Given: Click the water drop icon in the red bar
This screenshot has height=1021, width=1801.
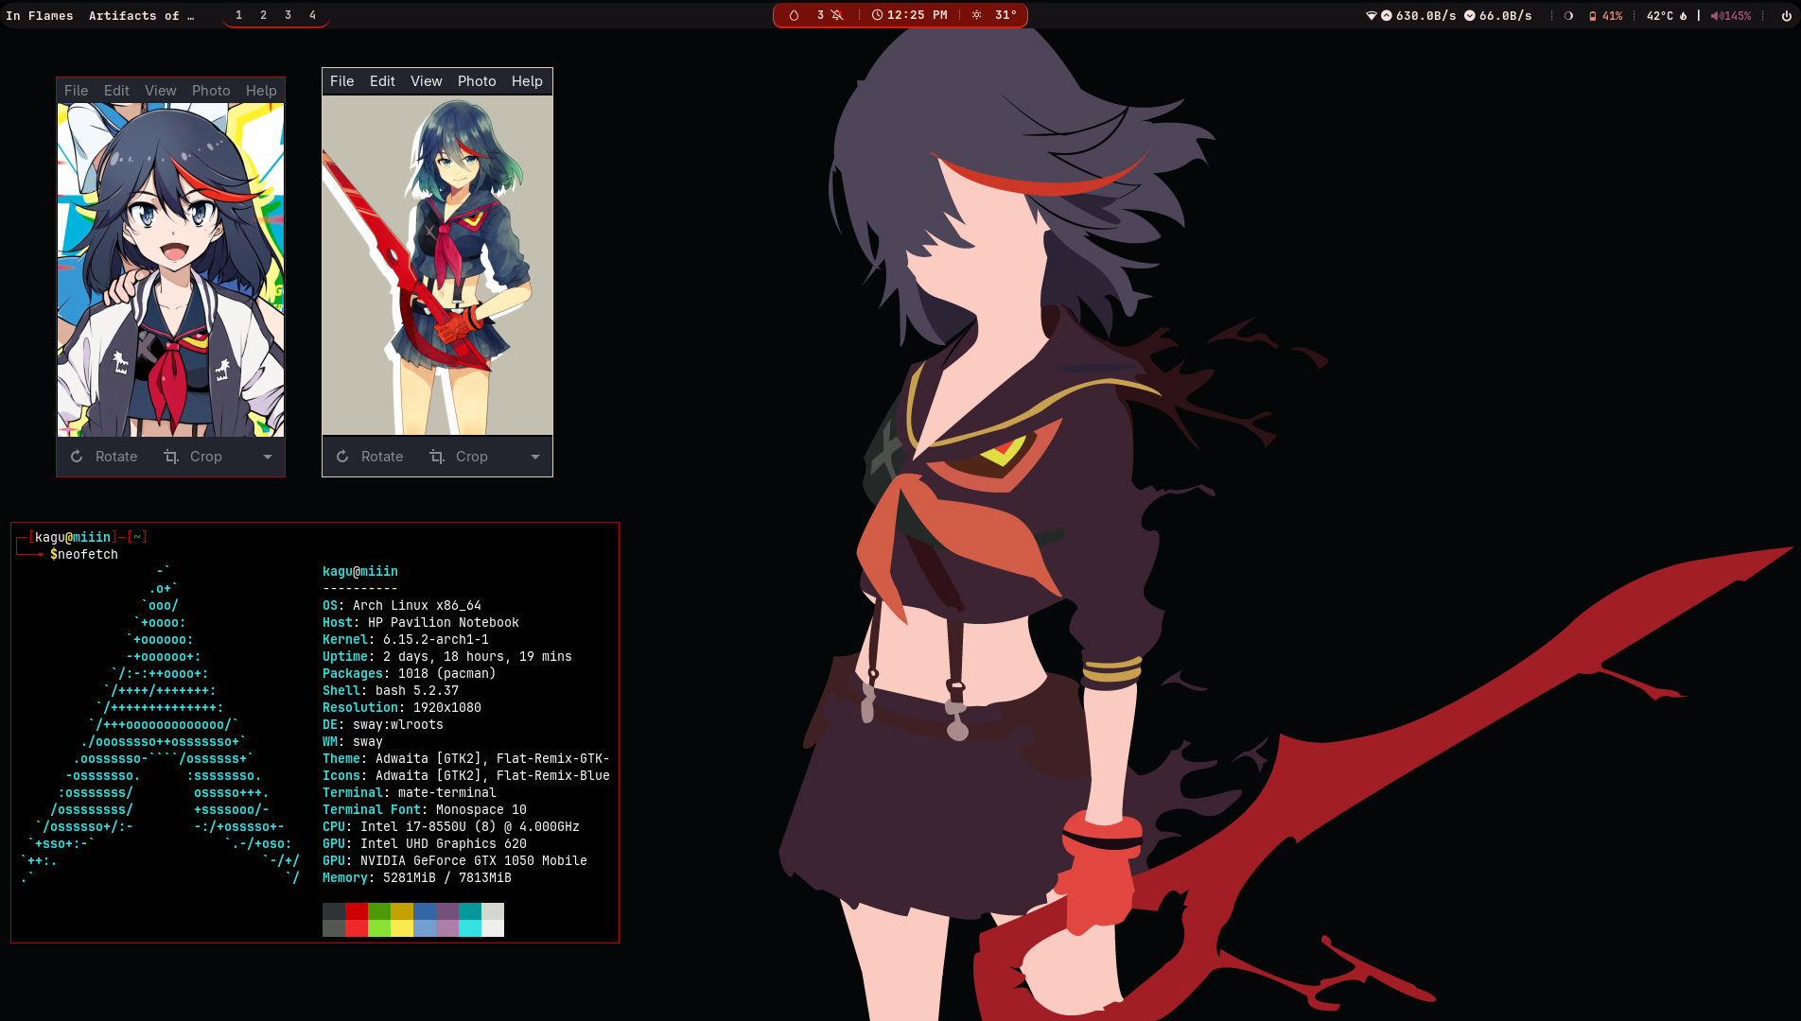Looking at the screenshot, I should (x=794, y=15).
